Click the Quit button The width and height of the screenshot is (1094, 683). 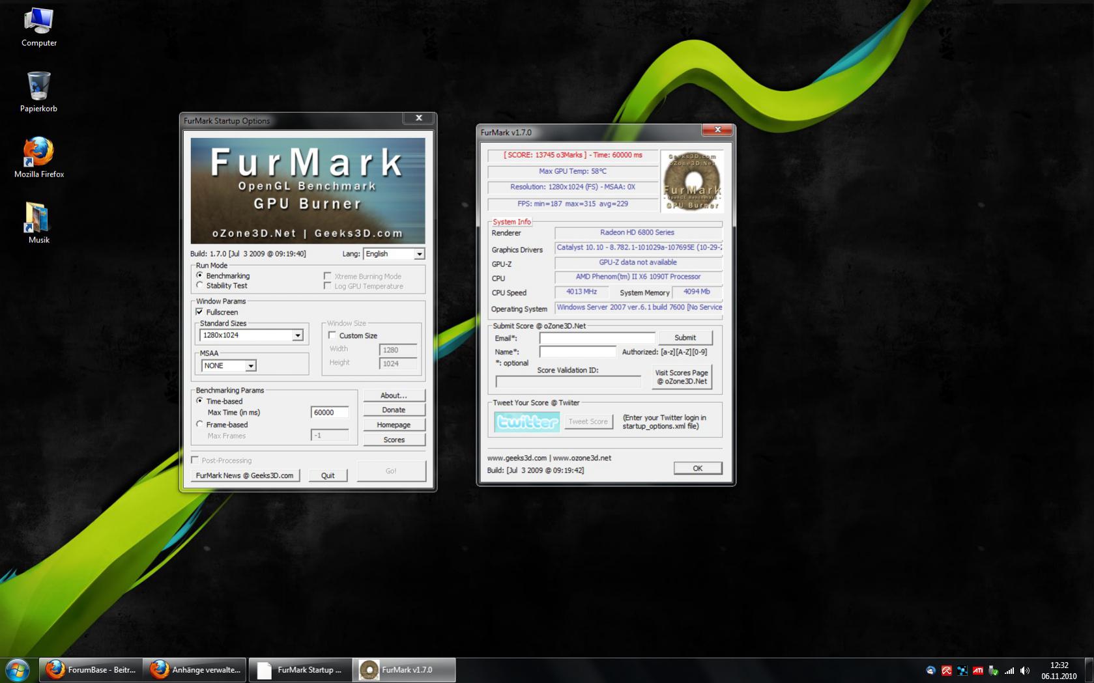click(x=328, y=475)
